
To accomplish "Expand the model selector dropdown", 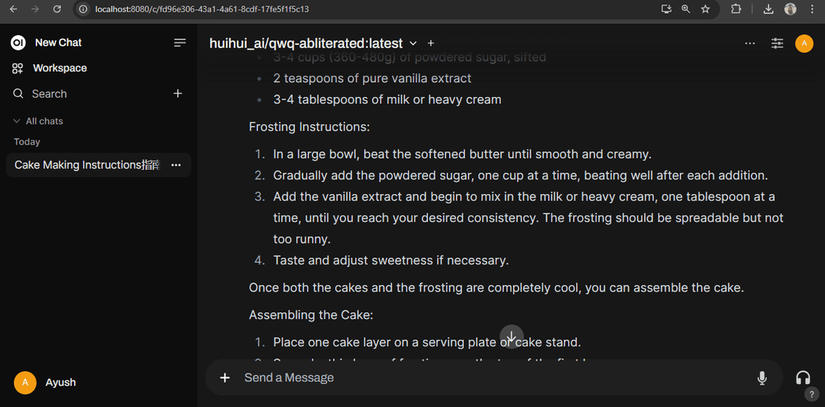I will (x=413, y=43).
